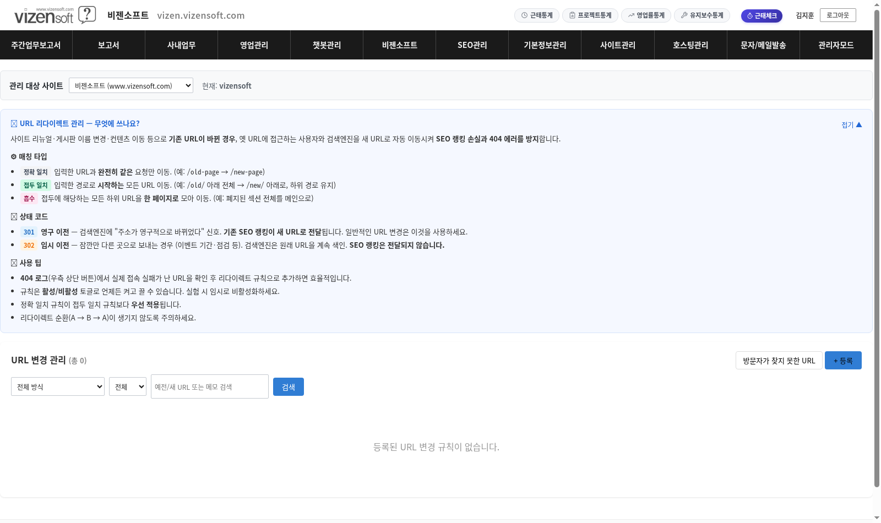Screen dimensions: 881x523
Task: Click the 근태체크 button
Action: click(762, 16)
